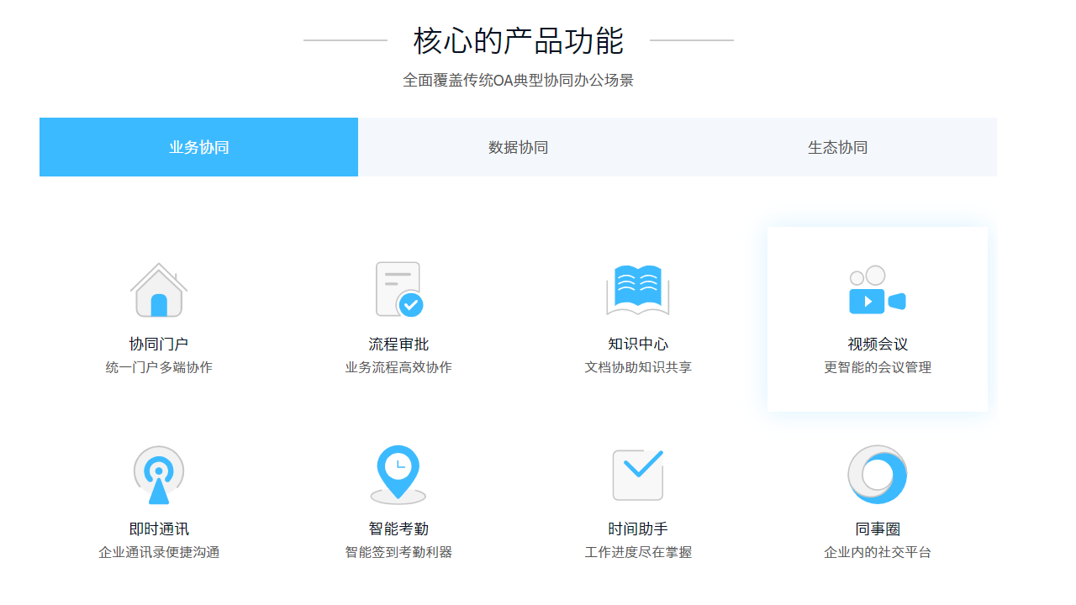Click the checkbox icon for 时间助手
This screenshot has width=1076, height=605.
[638, 475]
